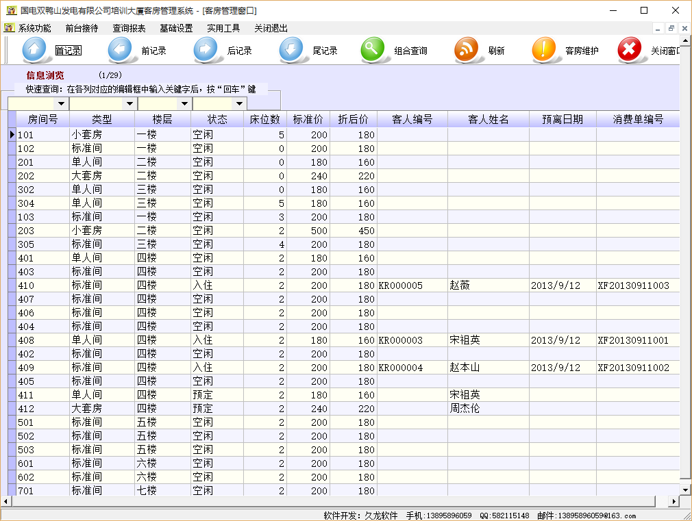The width and height of the screenshot is (692, 521).
Task: Click the red Close Window (关闭窗口) icon
Action: 630,50
